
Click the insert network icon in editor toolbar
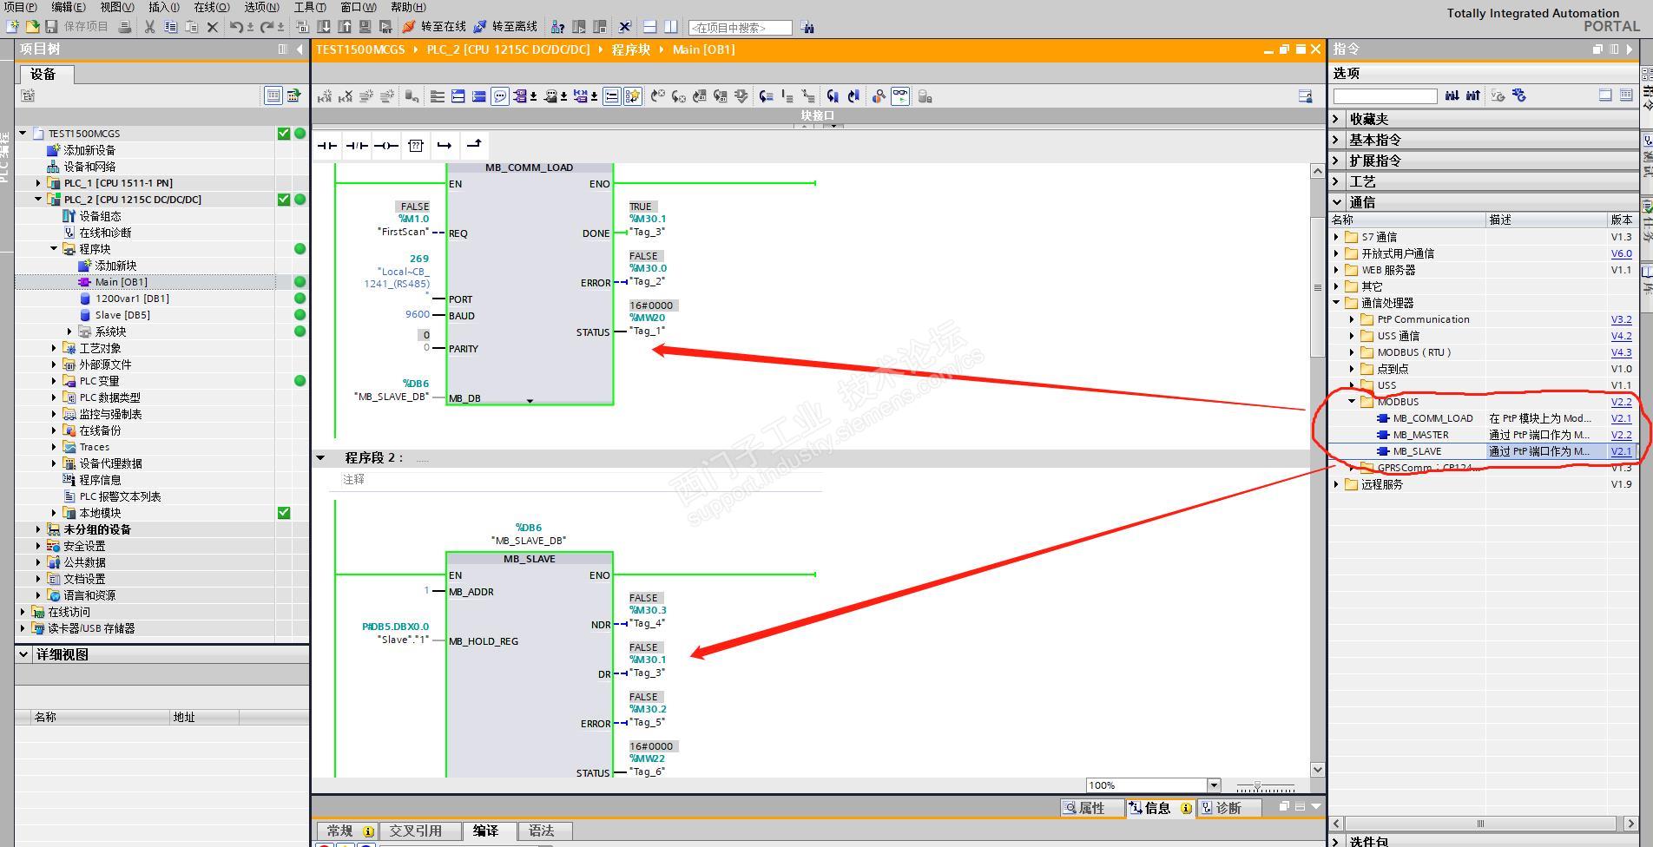[x=325, y=96]
